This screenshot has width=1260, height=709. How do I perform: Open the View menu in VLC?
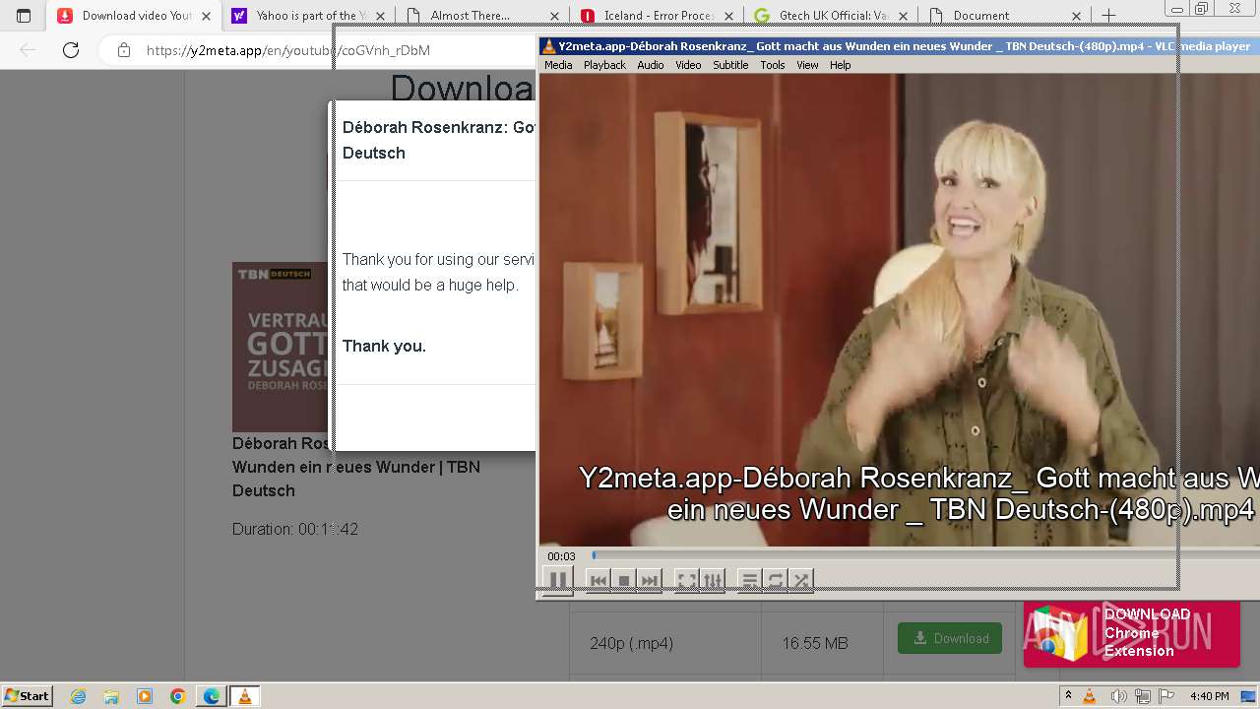pos(807,65)
